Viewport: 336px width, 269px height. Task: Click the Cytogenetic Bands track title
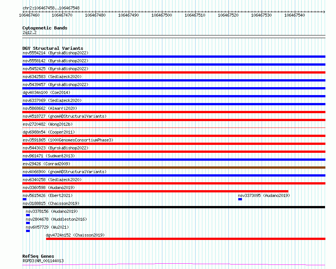[45, 28]
